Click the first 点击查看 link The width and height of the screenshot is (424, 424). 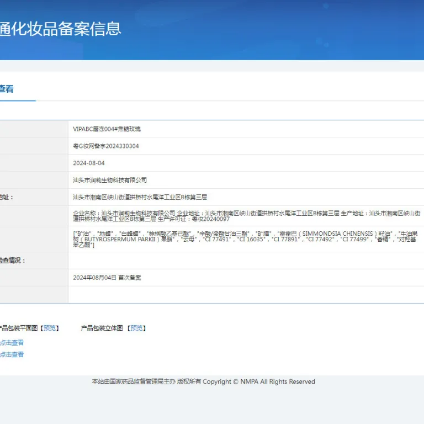pyautogui.click(x=12, y=343)
